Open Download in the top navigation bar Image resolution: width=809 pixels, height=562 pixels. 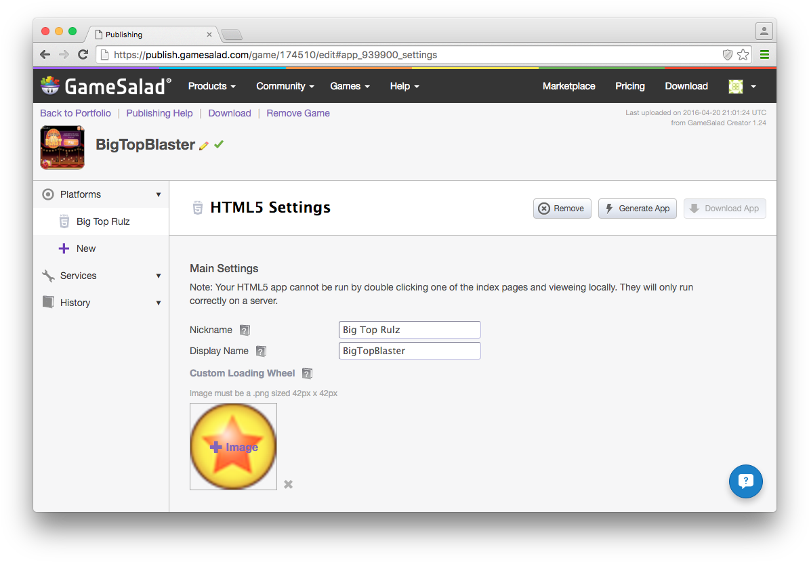coord(686,86)
